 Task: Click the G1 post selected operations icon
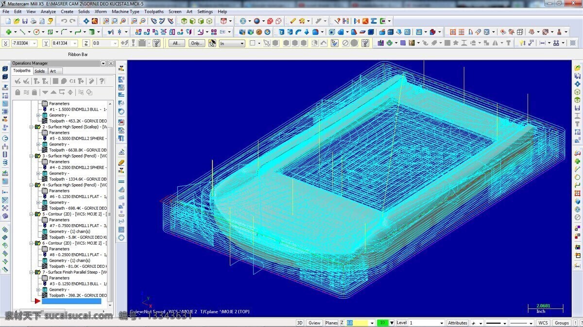(x=72, y=81)
